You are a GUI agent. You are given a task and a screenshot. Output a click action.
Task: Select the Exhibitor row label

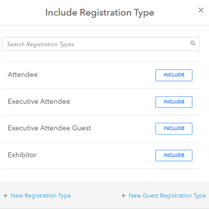tap(22, 155)
